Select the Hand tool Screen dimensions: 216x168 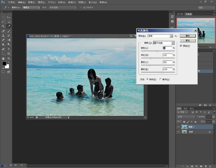pyautogui.click(x=3, y=59)
